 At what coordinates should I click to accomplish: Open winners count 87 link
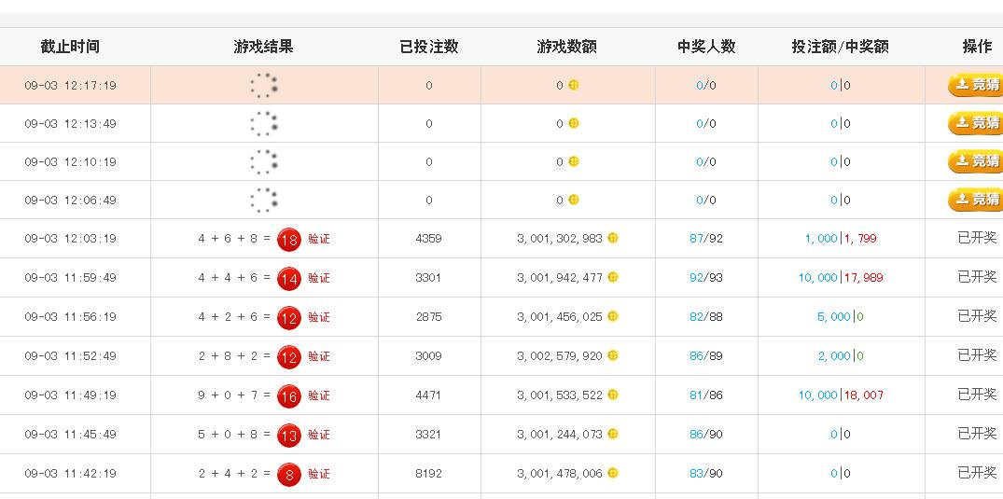(x=696, y=239)
